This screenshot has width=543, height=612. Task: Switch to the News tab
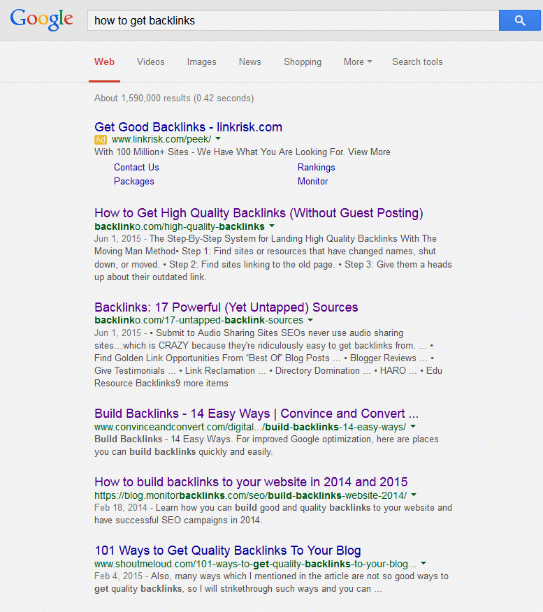point(249,61)
